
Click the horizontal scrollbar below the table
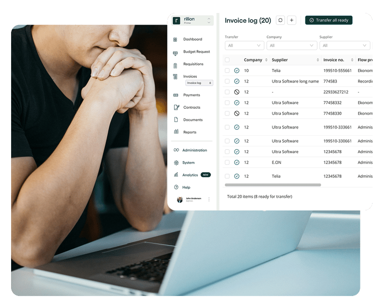point(273,185)
